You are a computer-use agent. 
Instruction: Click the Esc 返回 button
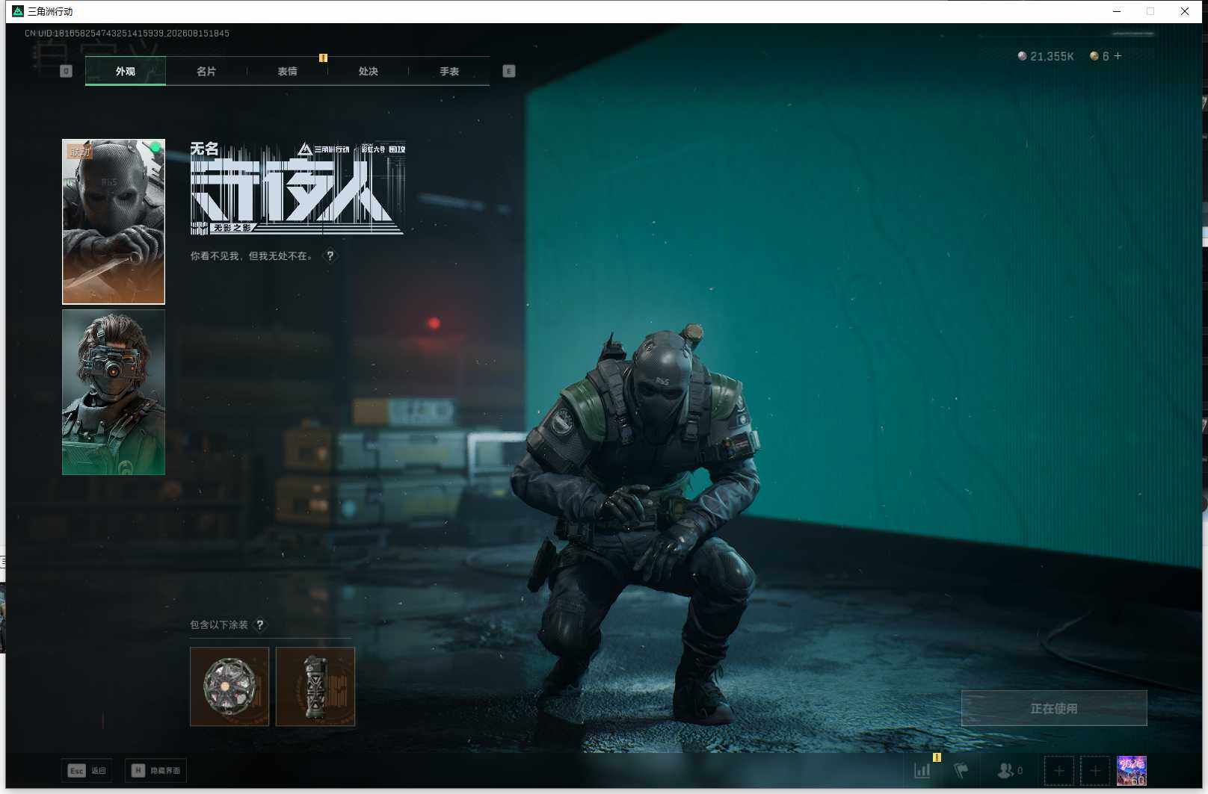tap(87, 770)
